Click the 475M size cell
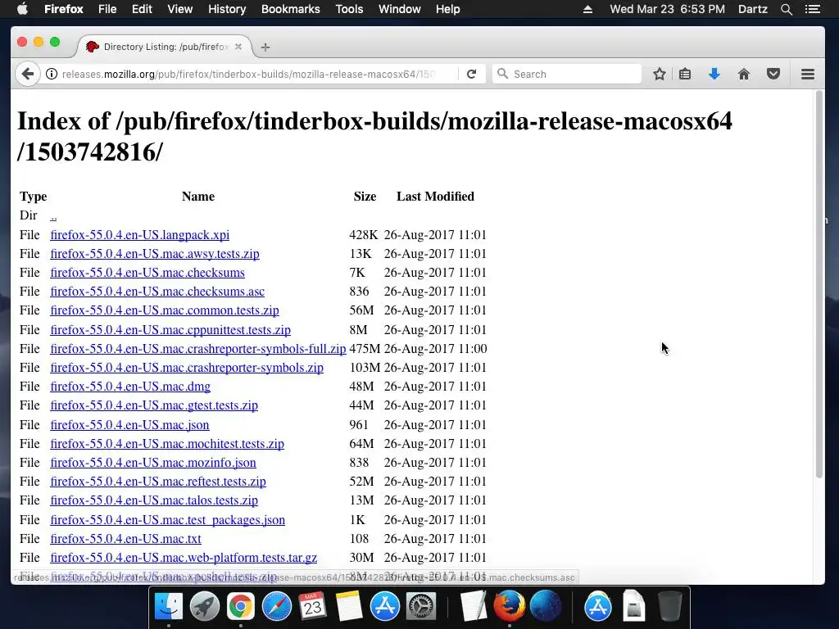Viewport: 839px width, 629px height. (365, 349)
